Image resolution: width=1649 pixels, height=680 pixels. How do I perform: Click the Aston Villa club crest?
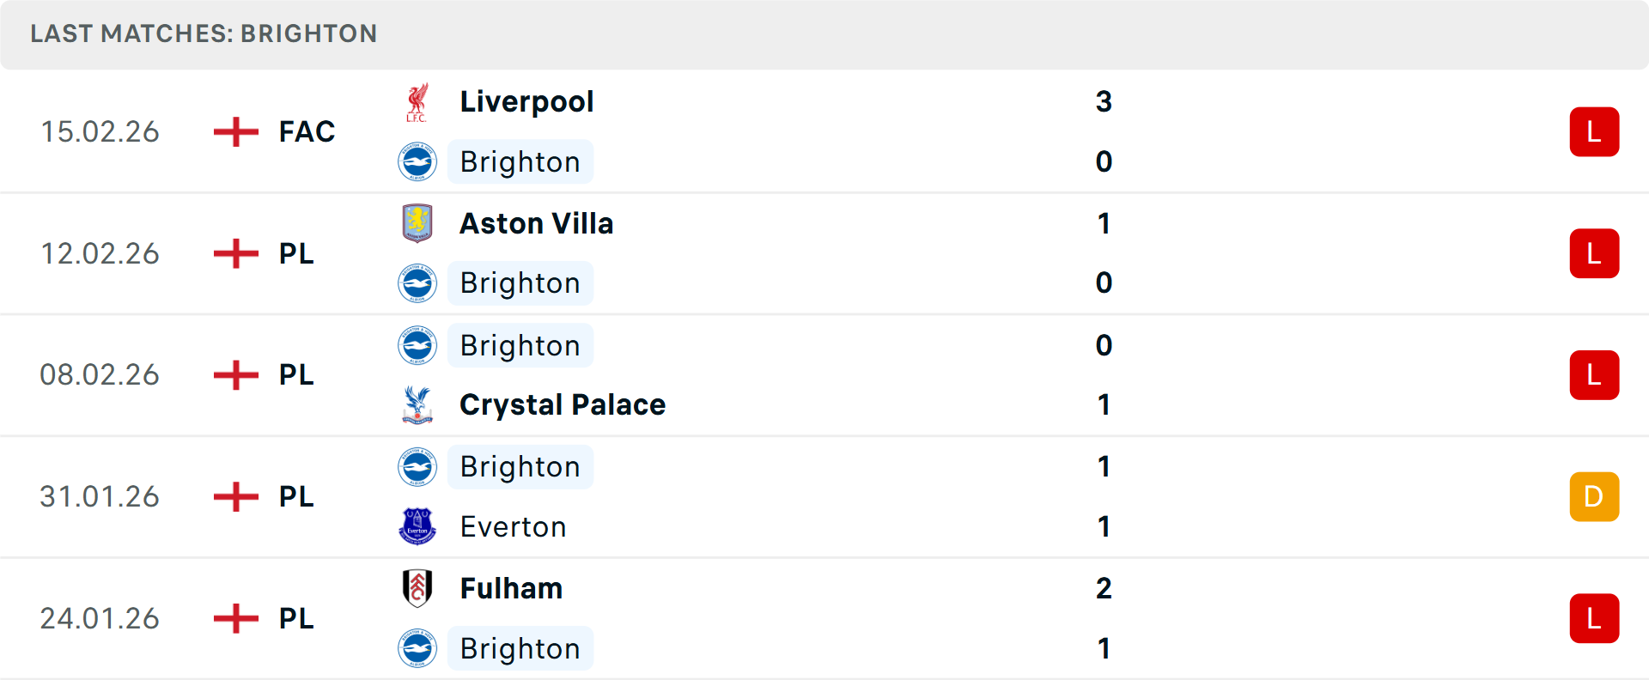click(x=417, y=223)
